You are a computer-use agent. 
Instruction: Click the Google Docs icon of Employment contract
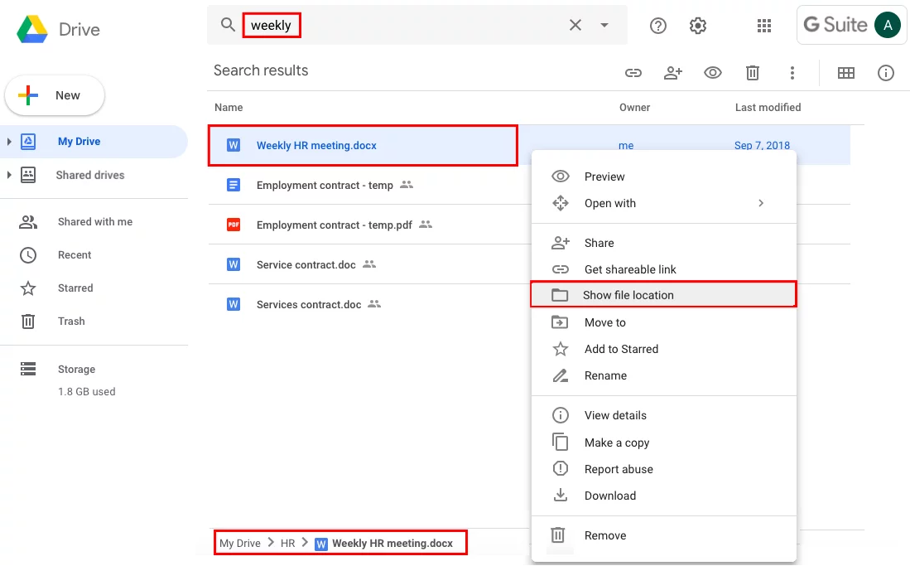[234, 185]
